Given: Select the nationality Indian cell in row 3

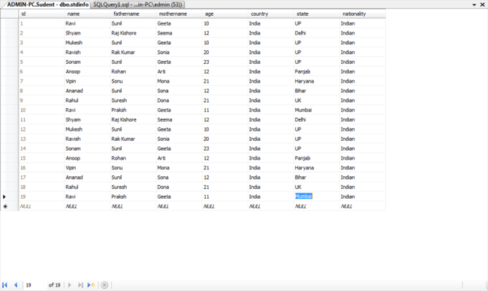Looking at the screenshot, I should 363,43.
